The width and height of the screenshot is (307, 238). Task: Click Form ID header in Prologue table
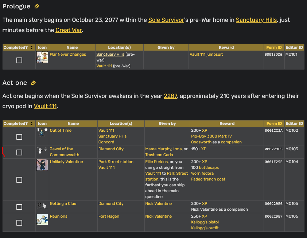pyautogui.click(x=274, y=47)
